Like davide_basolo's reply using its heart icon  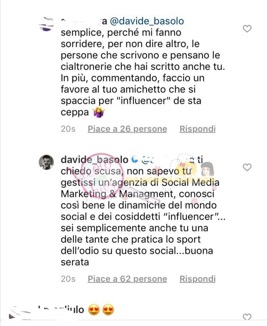point(247,167)
